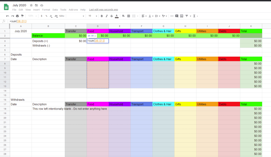The image size is (271, 157).
Task: Star the July 2020 document
Action: [x=31, y=5]
